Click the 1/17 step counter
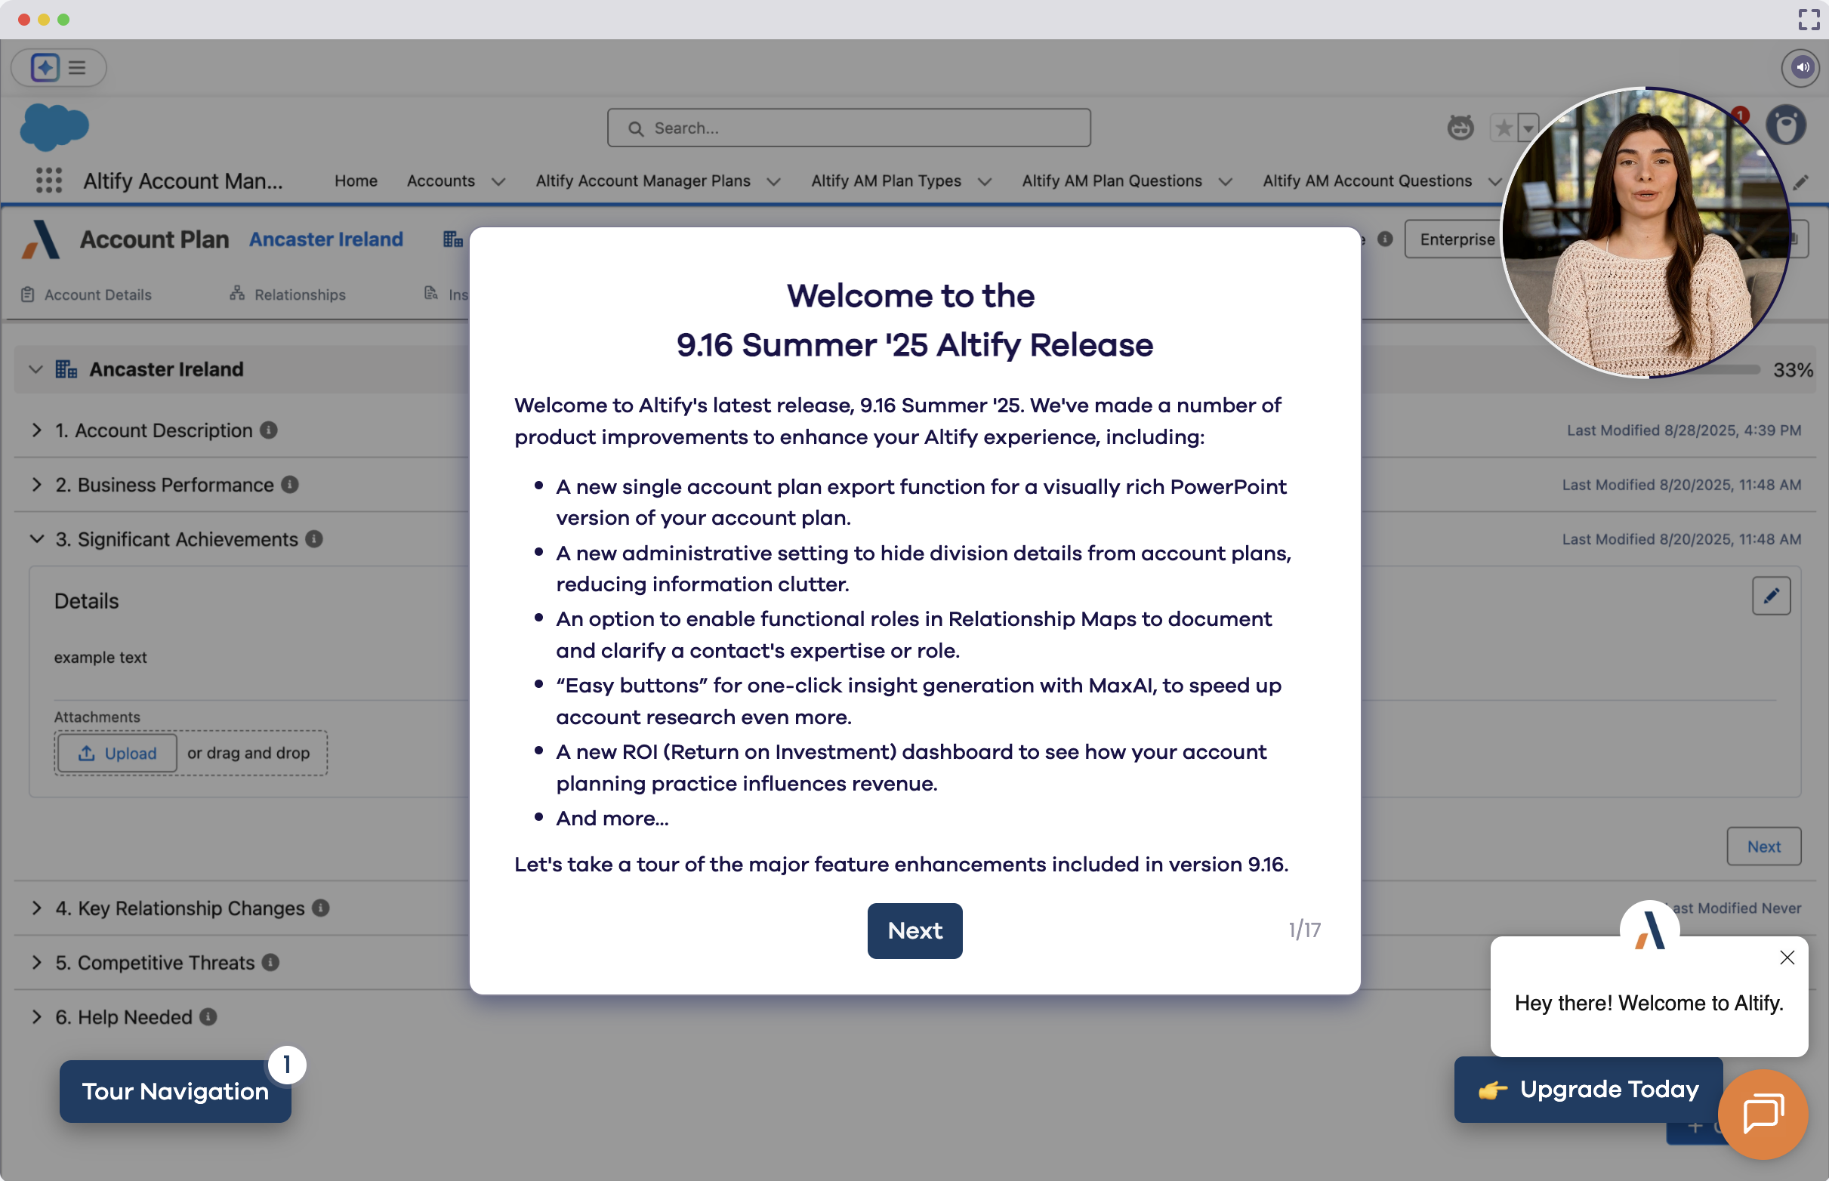 pos(1303,930)
